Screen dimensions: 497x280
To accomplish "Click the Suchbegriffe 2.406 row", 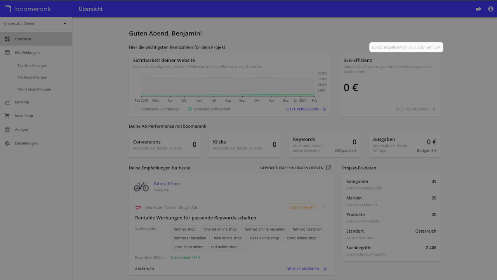I will point(391,250).
